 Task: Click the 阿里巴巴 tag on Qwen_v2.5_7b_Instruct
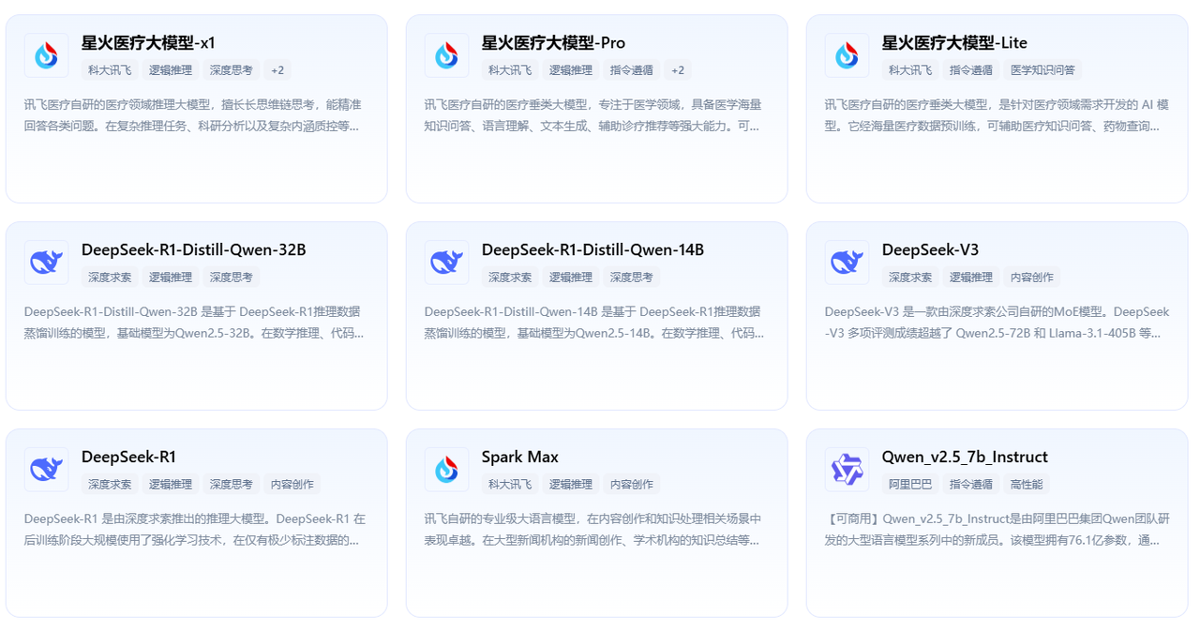click(x=910, y=485)
